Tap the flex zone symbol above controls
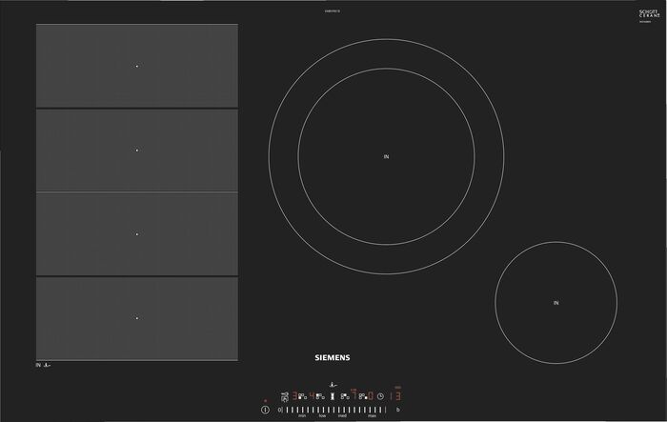Image resolution: width=667 pixels, height=422 pixels. tap(333, 384)
